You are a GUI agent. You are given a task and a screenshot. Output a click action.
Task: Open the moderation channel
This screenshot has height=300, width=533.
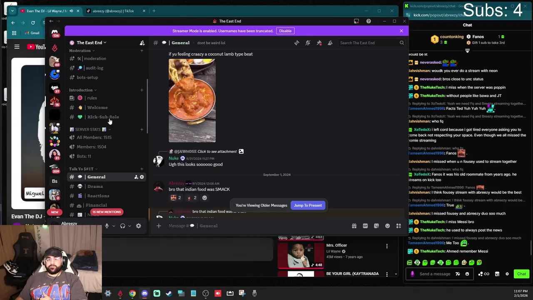pyautogui.click(x=106, y=59)
